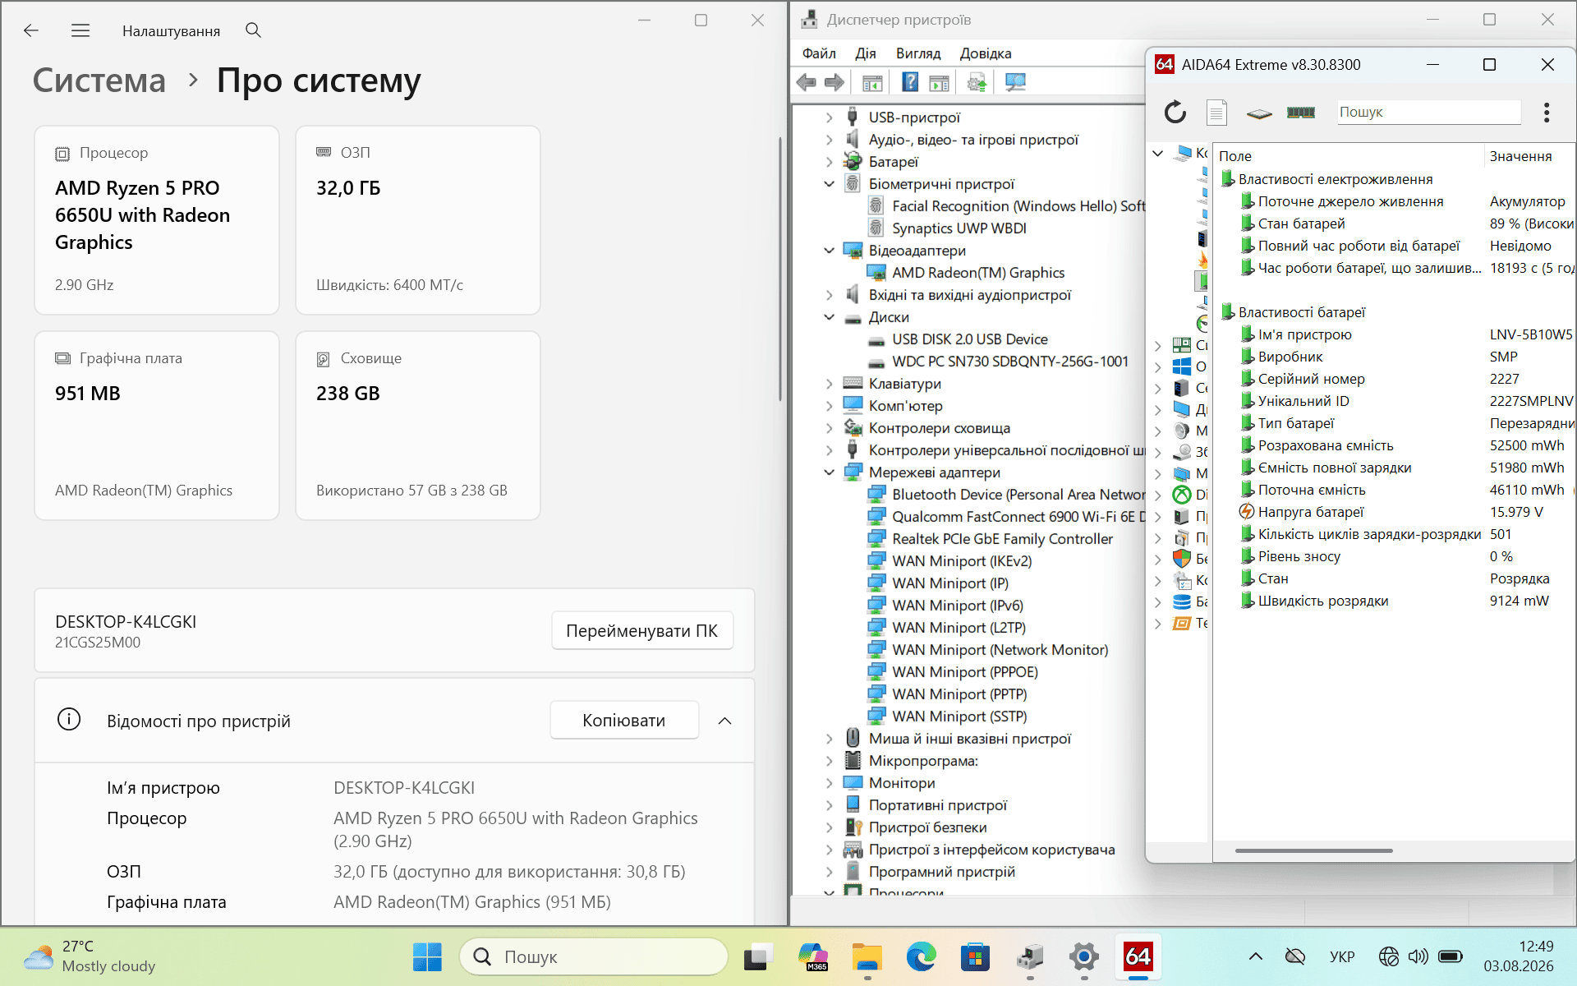This screenshot has height=986, width=1577.
Task: Collapse the Відеоадаптери node
Action: pyautogui.click(x=830, y=251)
